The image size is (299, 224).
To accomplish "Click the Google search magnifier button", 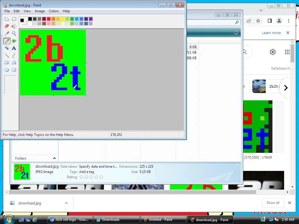I will pos(245,52).
